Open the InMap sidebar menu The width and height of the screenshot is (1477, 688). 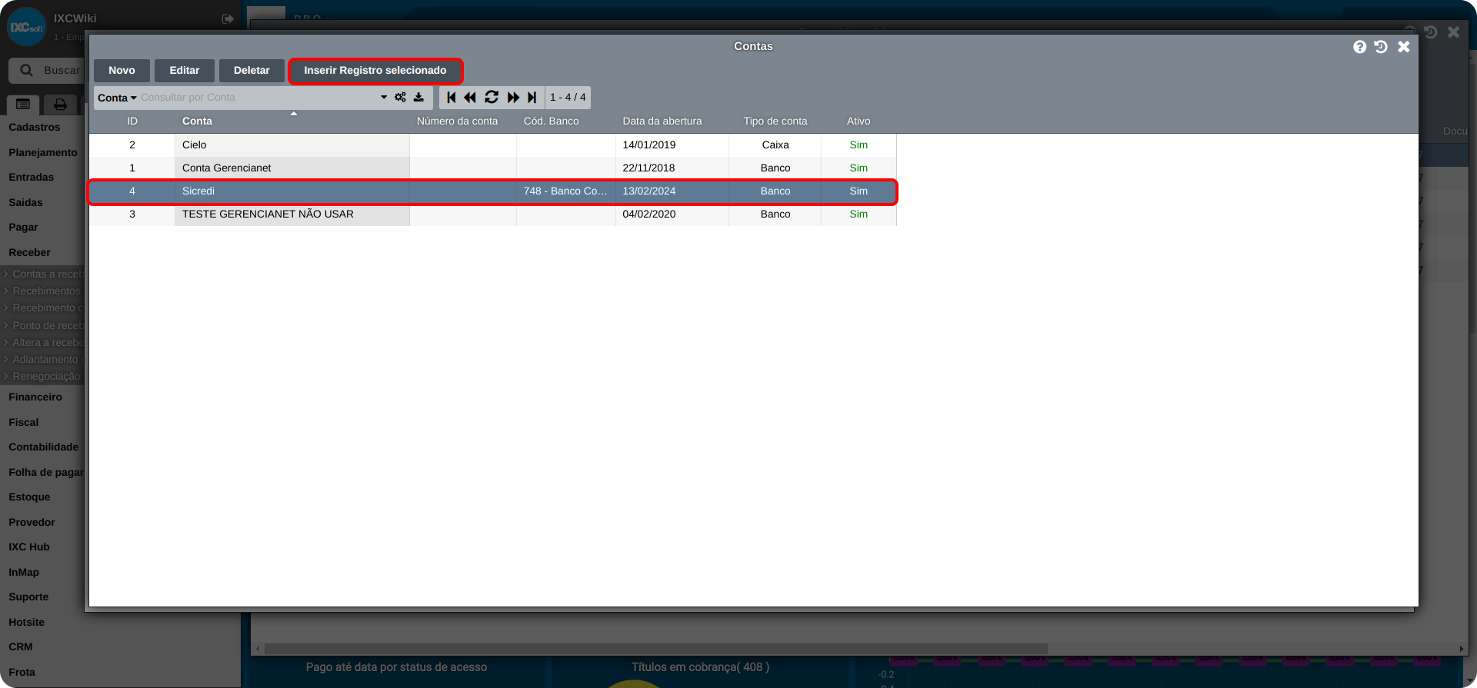tap(24, 573)
